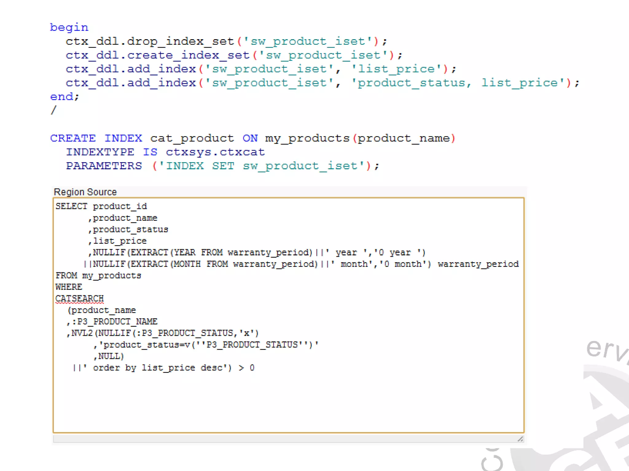Click the INDEXTYPE IS ctxsys.ctxcat line

[165, 152]
